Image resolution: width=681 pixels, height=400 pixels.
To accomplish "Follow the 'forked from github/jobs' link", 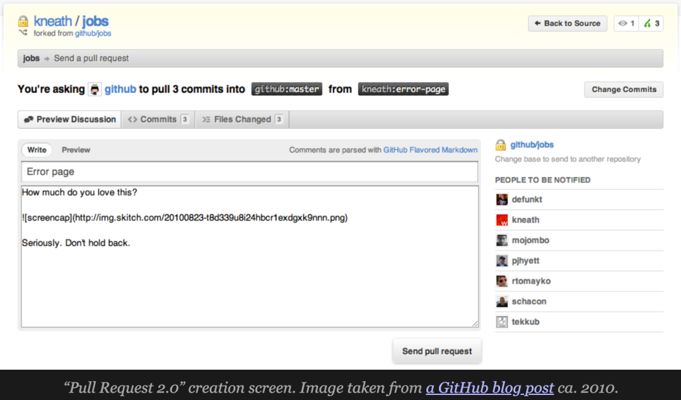I will 93,33.
